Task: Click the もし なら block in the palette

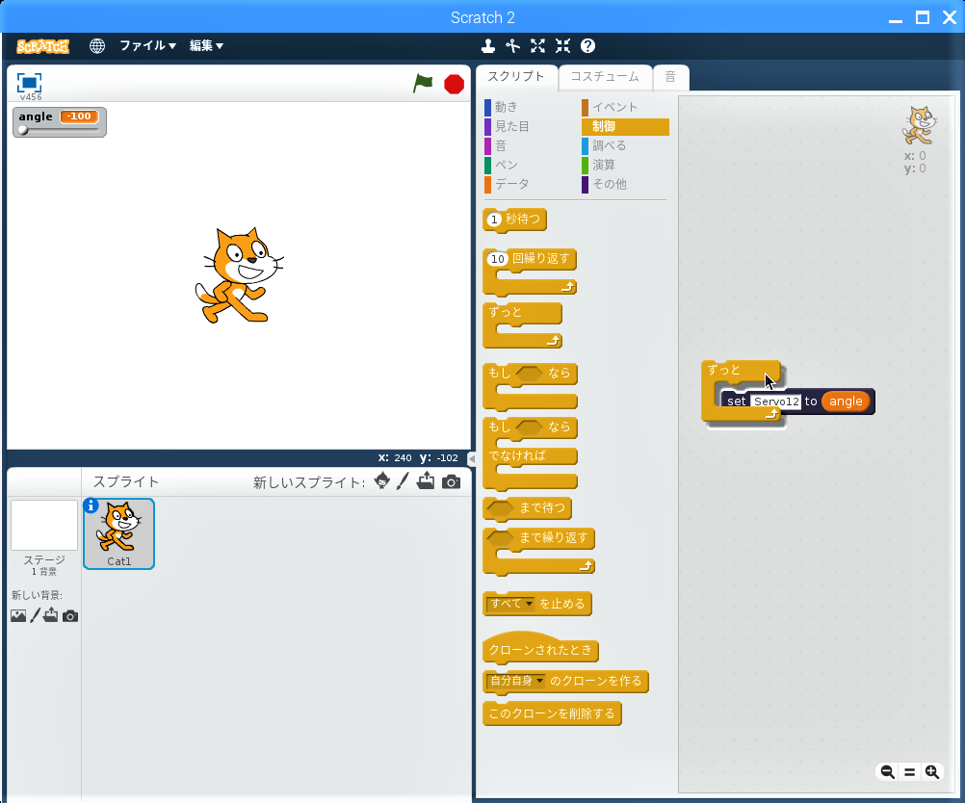Action: click(530, 374)
